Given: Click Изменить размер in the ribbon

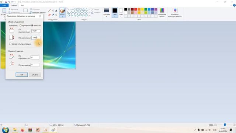Looking at the screenshot, I should click(x=38, y=13).
